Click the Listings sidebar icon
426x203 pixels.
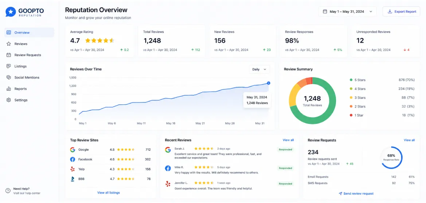(9, 66)
